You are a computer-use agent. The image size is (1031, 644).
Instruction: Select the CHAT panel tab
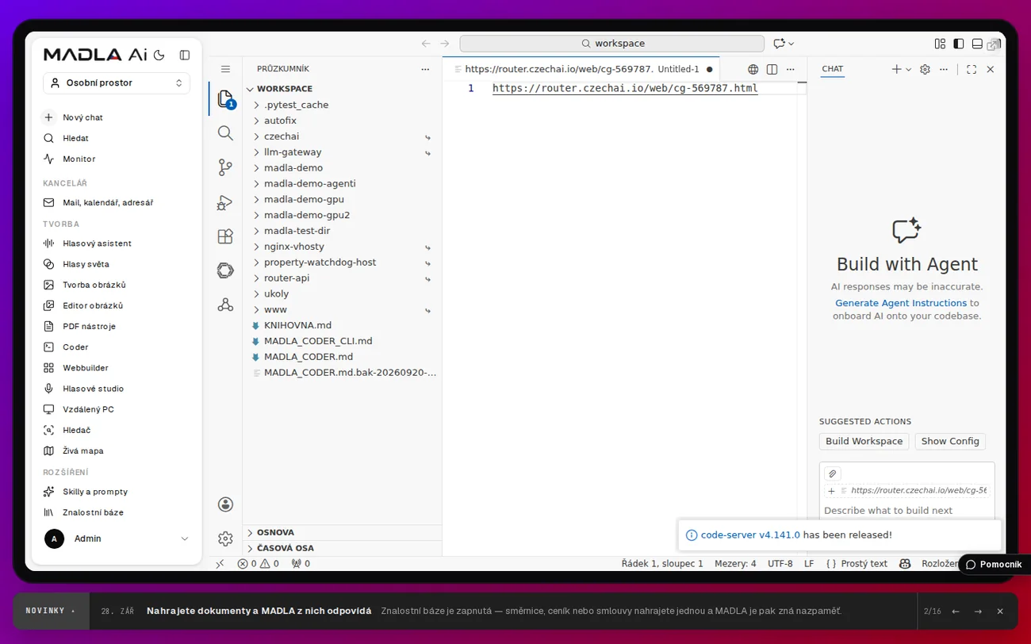pos(832,69)
